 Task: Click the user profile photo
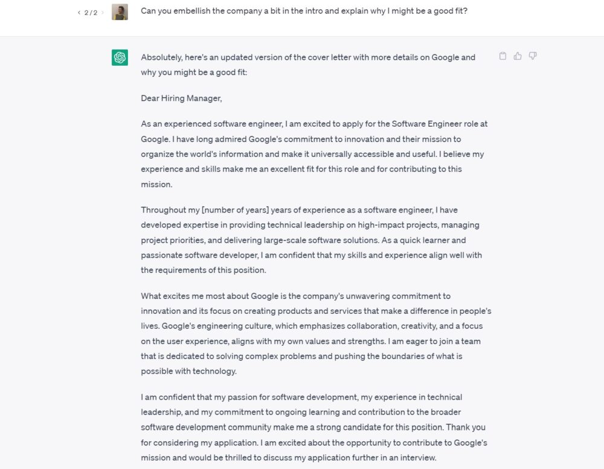click(120, 12)
